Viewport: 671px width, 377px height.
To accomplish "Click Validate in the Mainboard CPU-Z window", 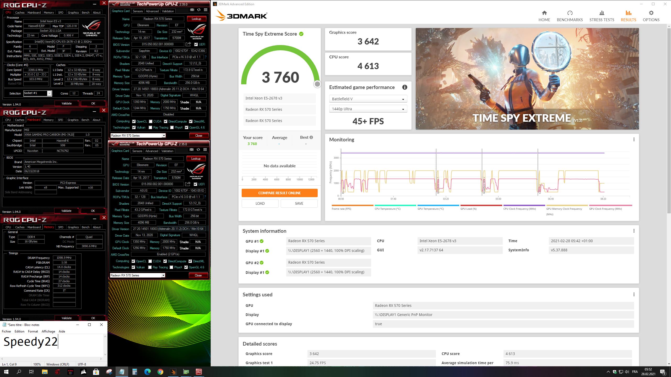I will click(x=66, y=211).
